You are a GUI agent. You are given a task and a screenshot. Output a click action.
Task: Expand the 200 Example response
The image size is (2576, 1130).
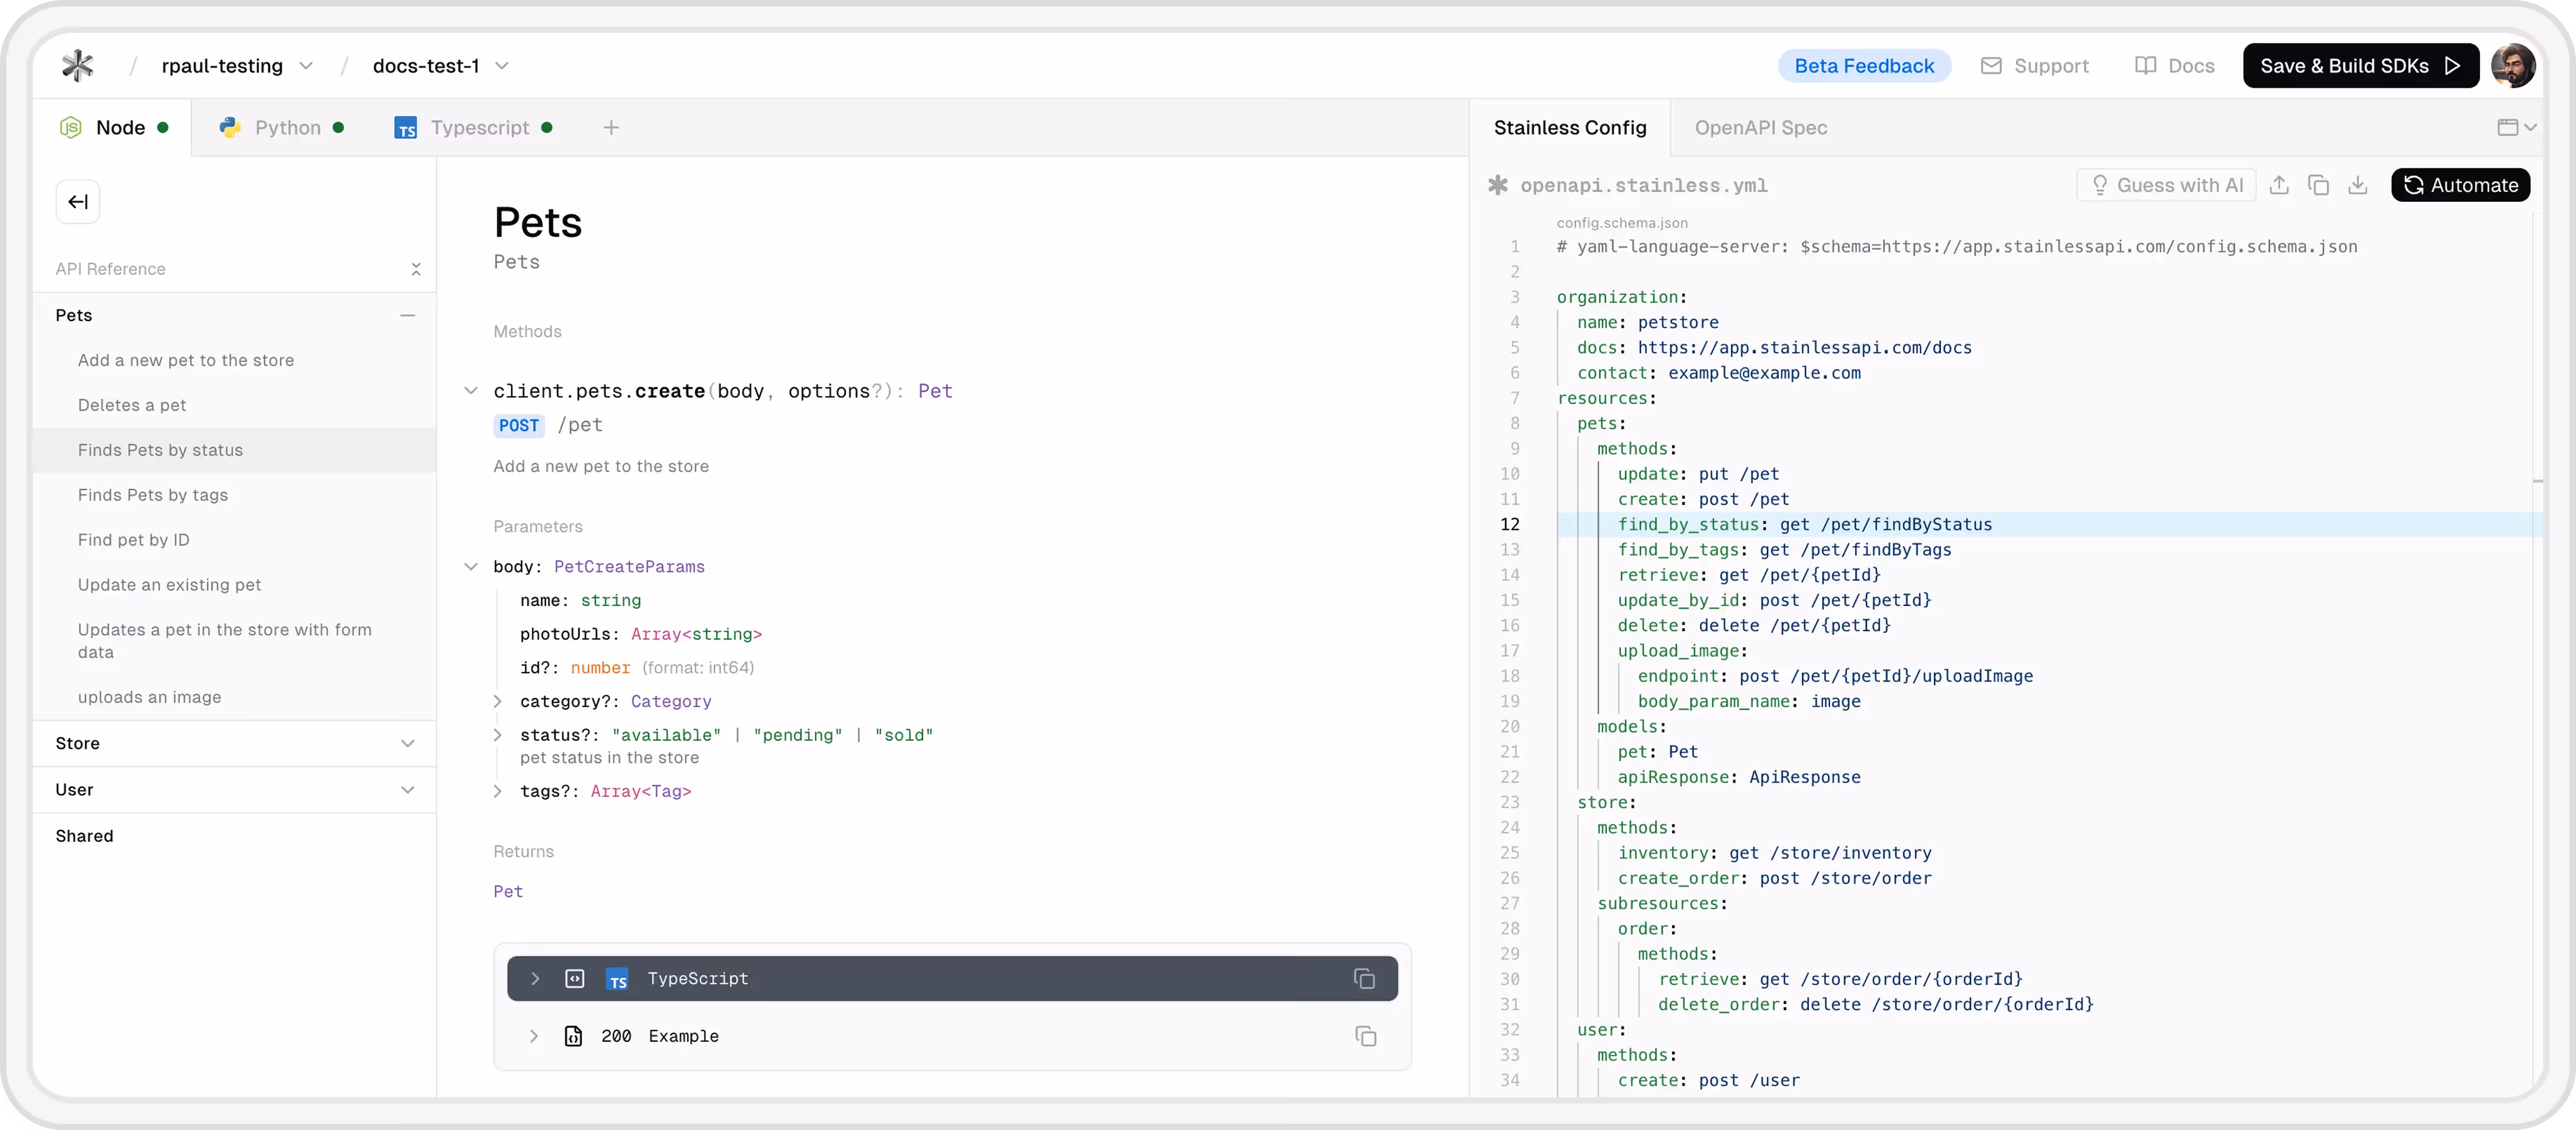534,1036
